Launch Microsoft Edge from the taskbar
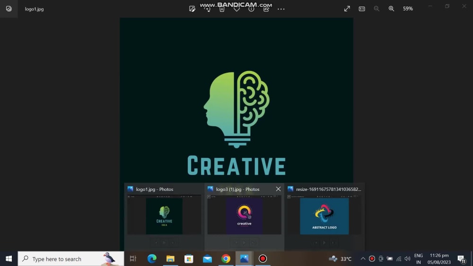This screenshot has height=266, width=473. 152,259
